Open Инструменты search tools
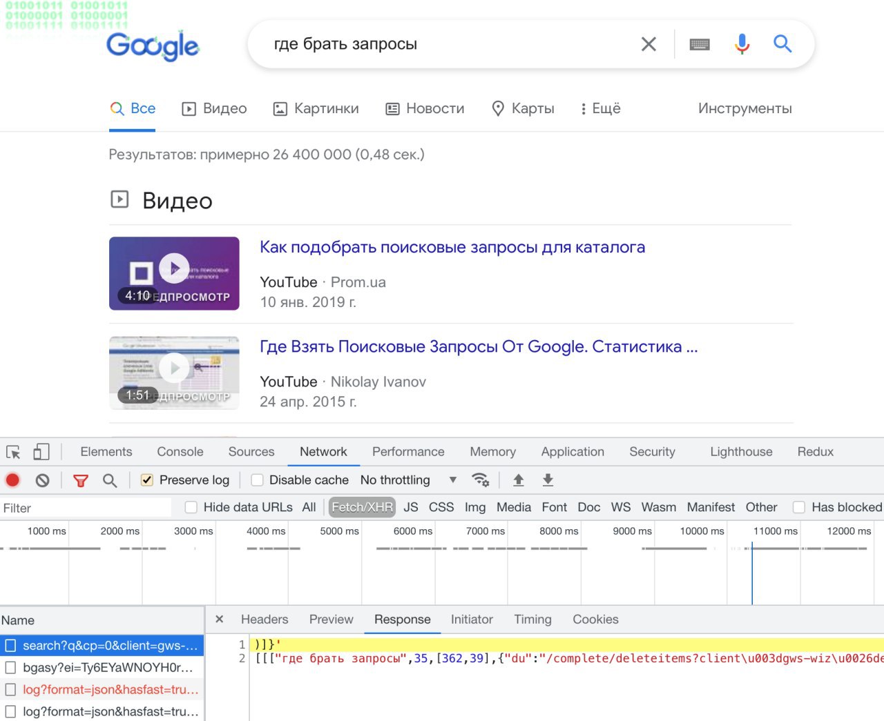This screenshot has width=884, height=721. pos(744,108)
